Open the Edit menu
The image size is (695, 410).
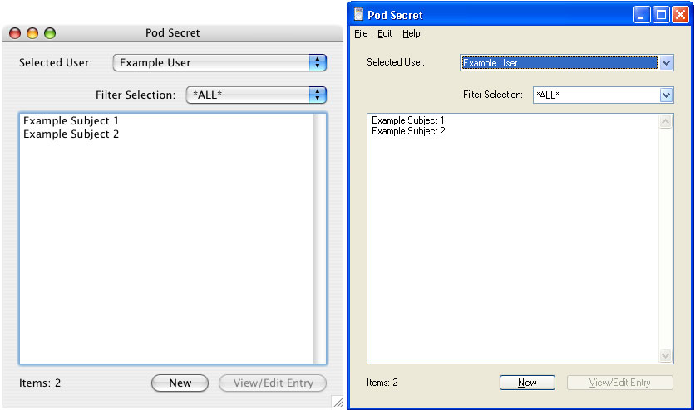(385, 34)
